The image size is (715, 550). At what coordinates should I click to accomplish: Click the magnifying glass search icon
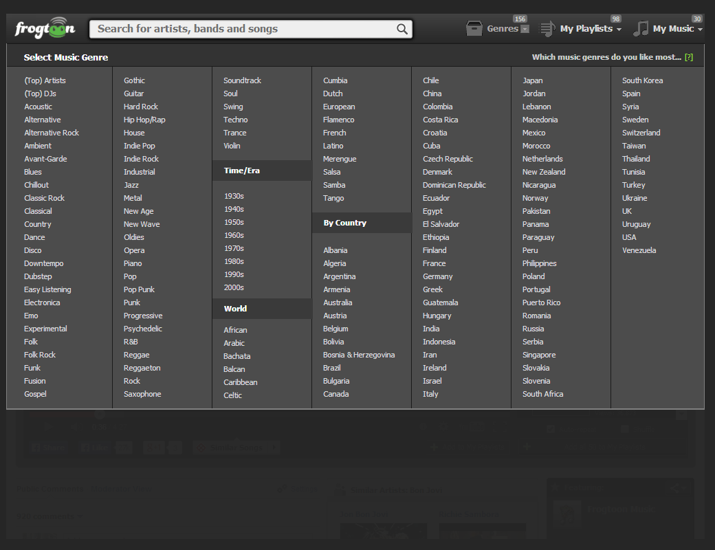[x=402, y=29]
